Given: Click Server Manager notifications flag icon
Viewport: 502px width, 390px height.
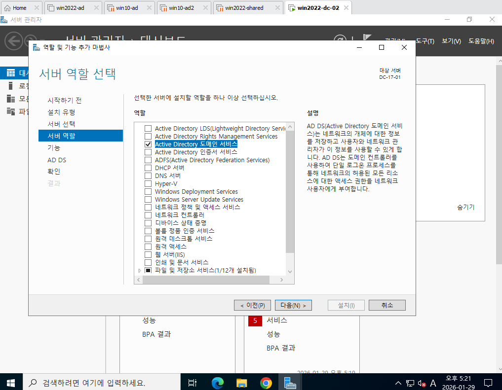Looking at the screenshot, I should point(367,38).
